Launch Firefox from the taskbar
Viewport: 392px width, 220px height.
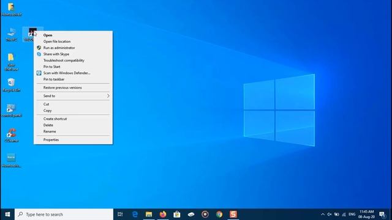click(163, 215)
